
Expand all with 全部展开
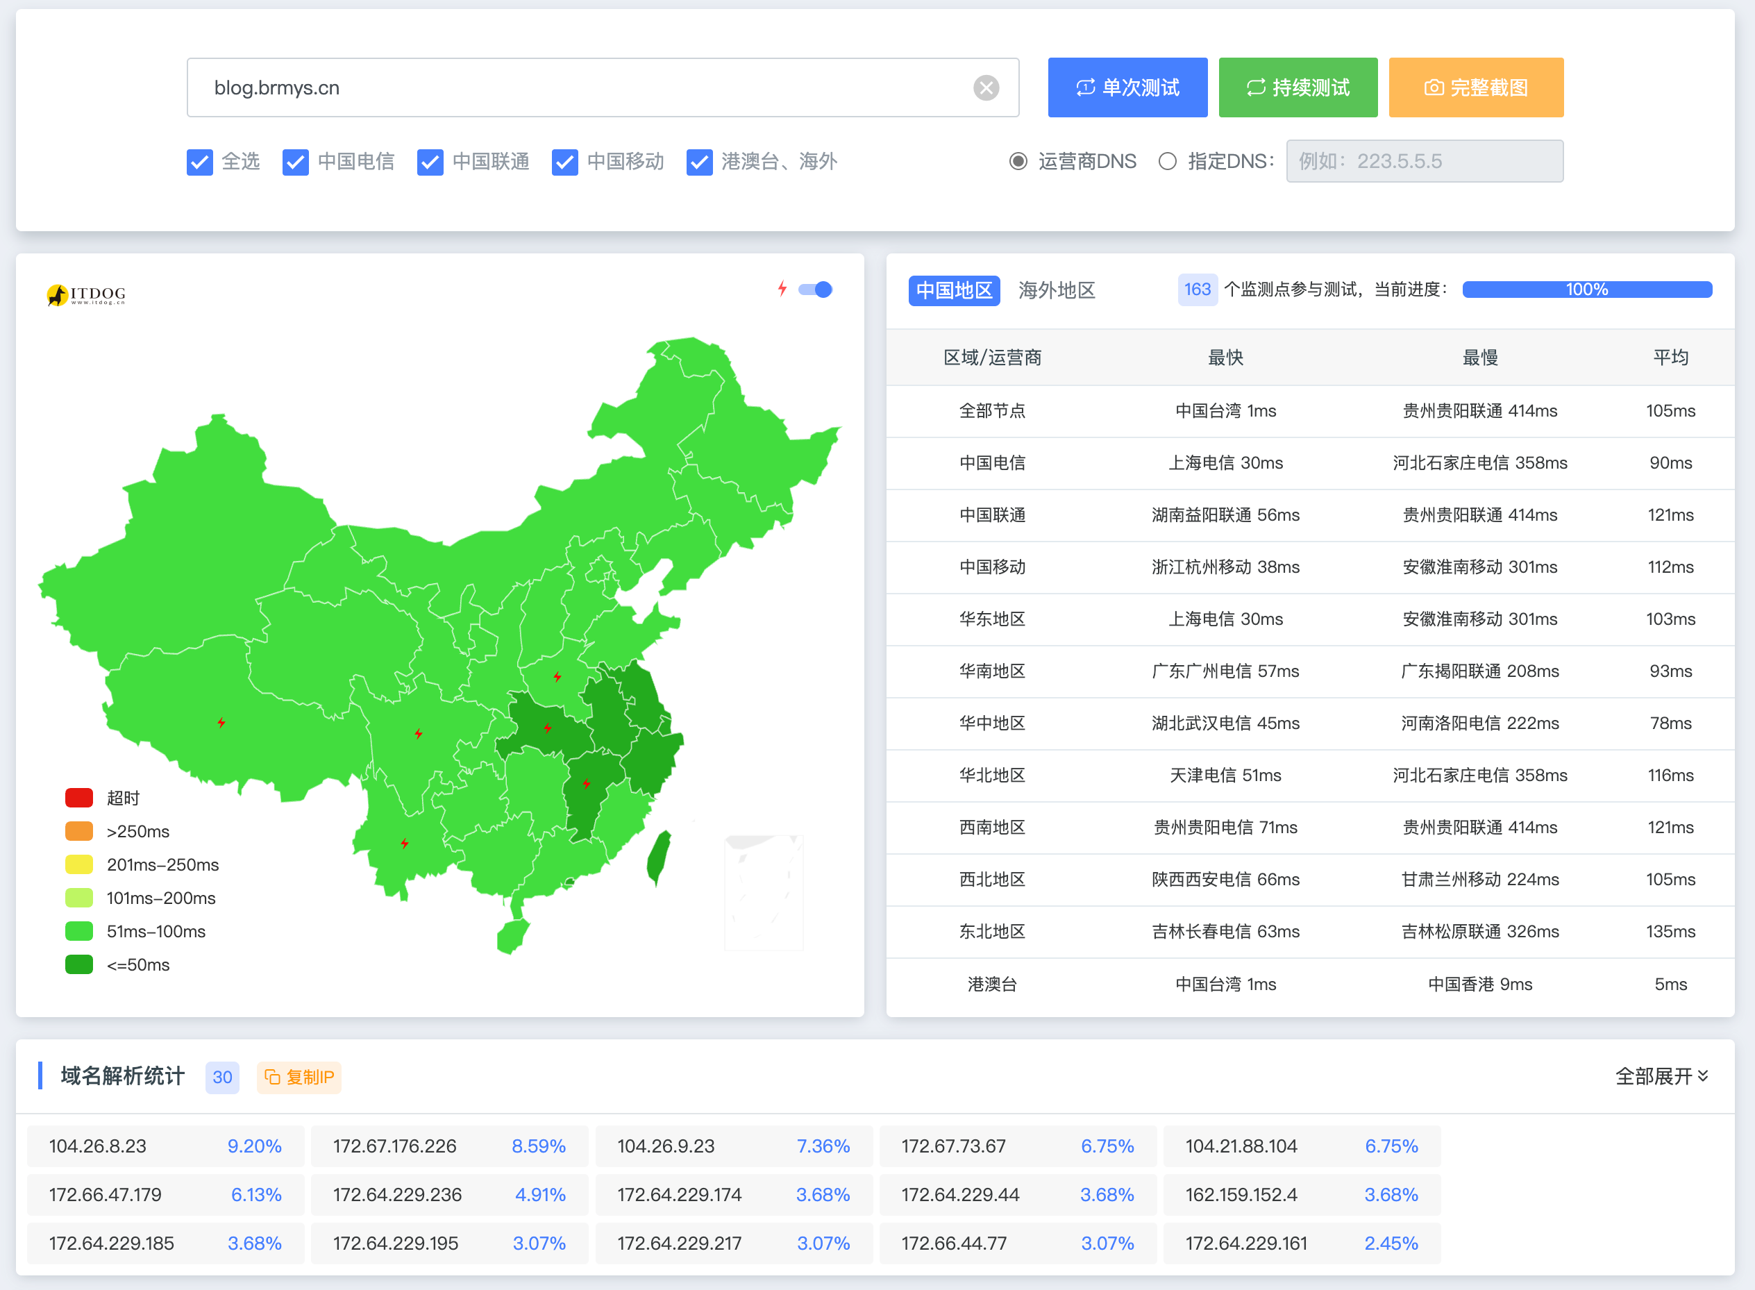1661,1076
